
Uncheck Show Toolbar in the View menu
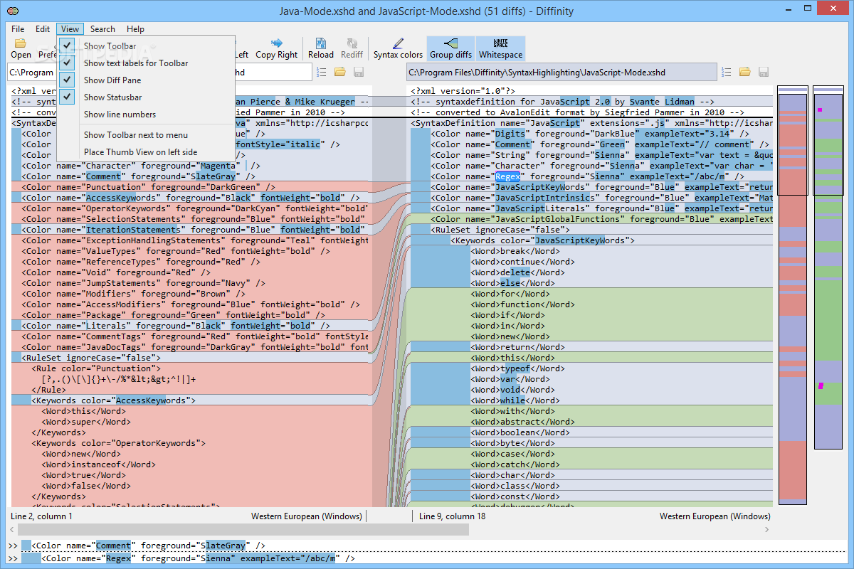coord(146,46)
